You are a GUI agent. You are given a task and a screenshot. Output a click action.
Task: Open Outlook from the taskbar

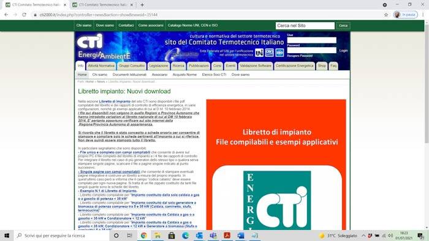click(199, 235)
